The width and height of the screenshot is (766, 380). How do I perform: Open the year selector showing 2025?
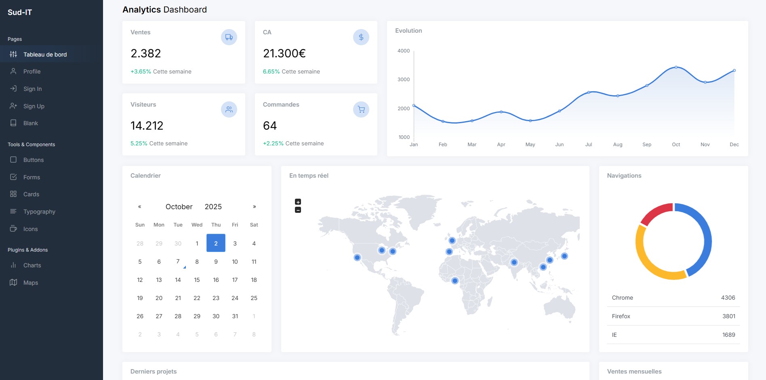click(x=213, y=206)
